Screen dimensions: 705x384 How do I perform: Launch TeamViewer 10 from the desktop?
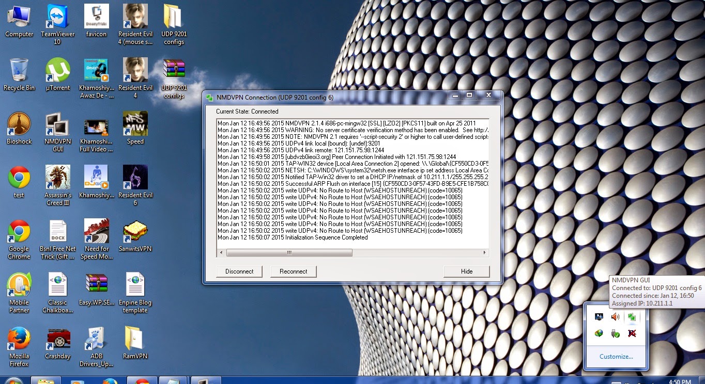tap(58, 24)
